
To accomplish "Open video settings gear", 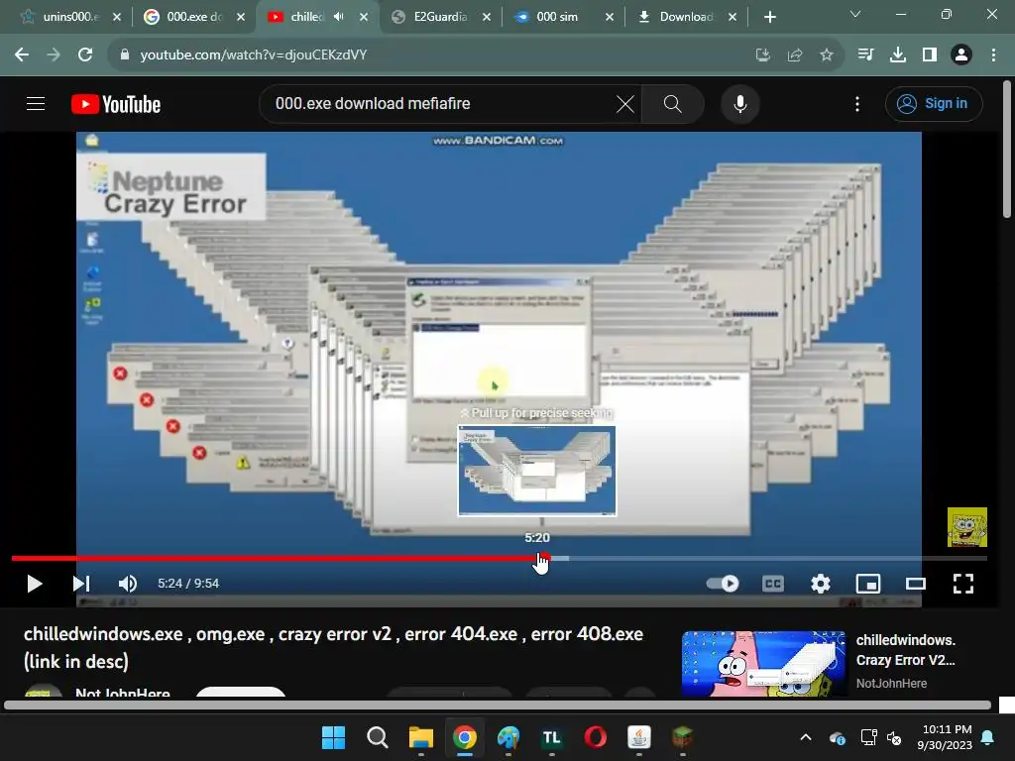I will coord(821,584).
